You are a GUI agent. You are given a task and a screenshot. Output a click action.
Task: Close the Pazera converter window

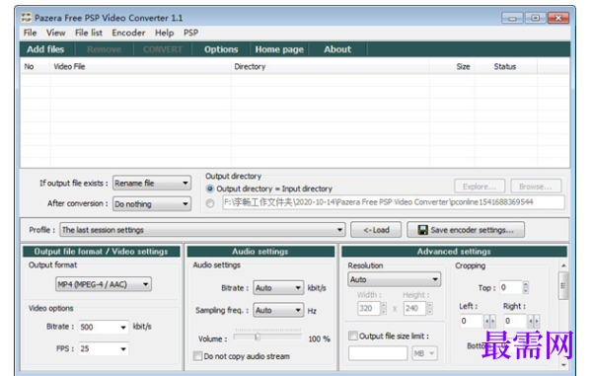coord(558,18)
